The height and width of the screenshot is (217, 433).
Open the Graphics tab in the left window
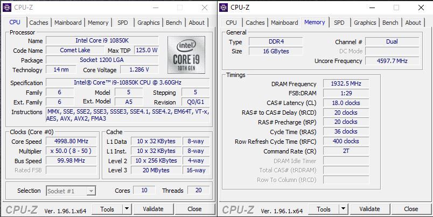point(148,23)
